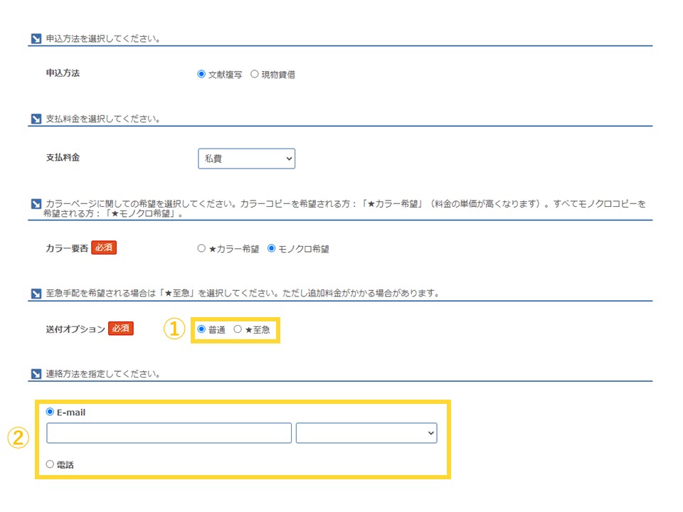Click arrow icon beside 至急手配を希望される場合
The width and height of the screenshot is (683, 512).
[36, 294]
